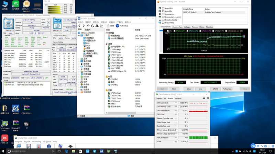The width and height of the screenshot is (275, 154).
Task: Open WPS H5 desktop icon
Action: (5, 139)
